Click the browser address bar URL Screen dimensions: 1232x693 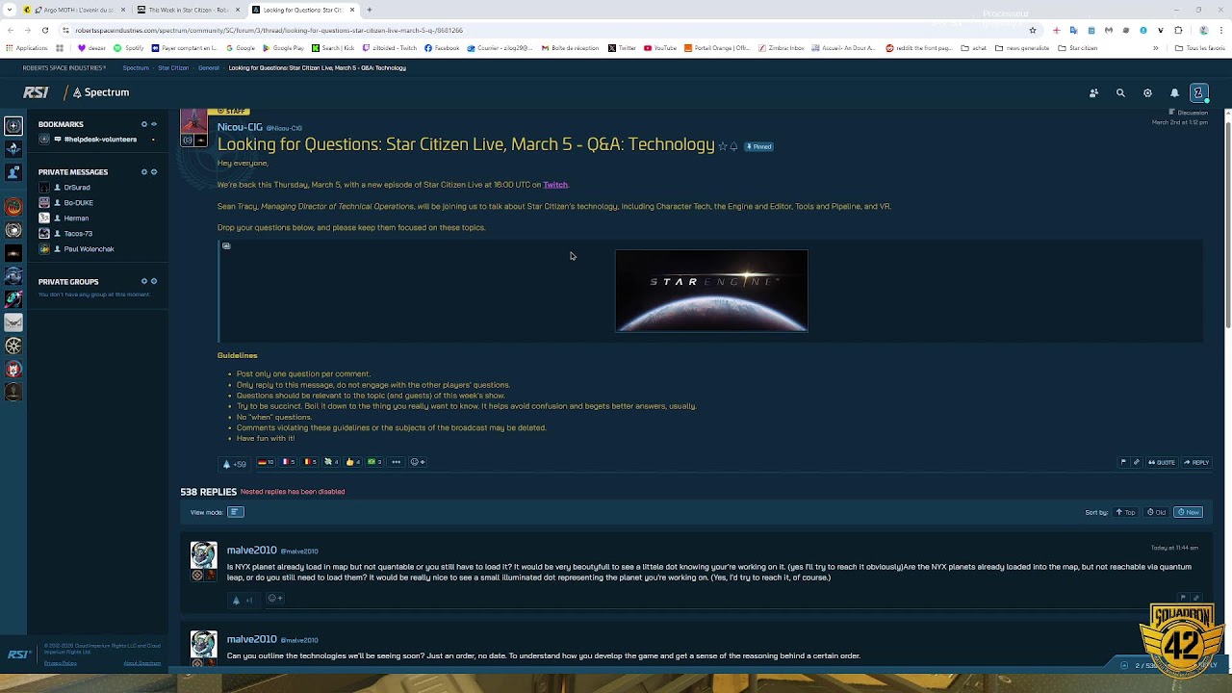click(269, 30)
